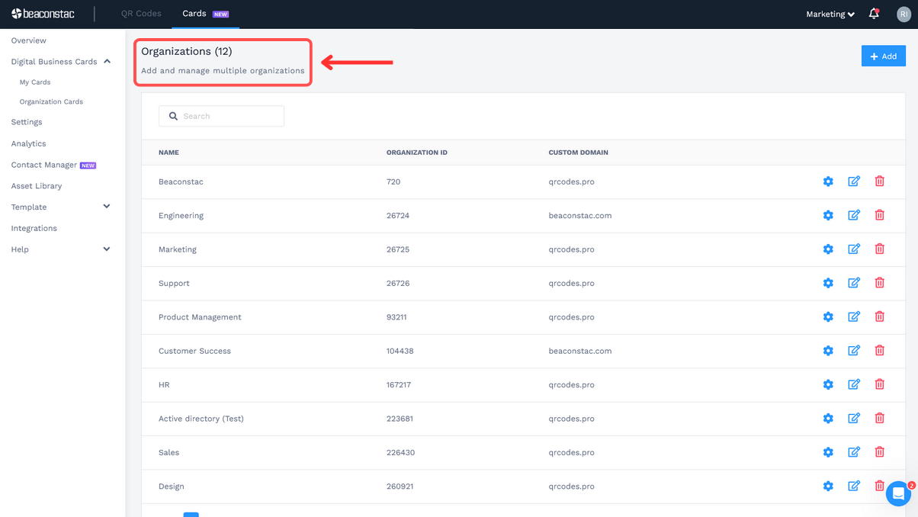Open Analytics in sidebar

point(28,143)
